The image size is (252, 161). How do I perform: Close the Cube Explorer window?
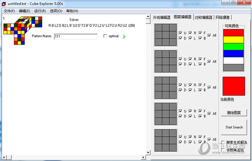pos(244,3)
